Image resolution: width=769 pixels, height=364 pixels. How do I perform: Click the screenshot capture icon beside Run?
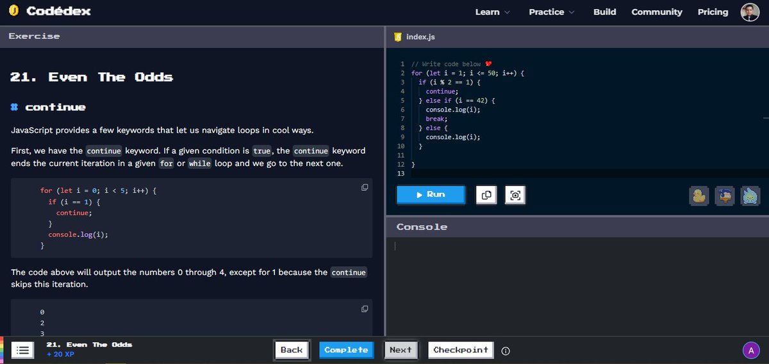tap(515, 195)
